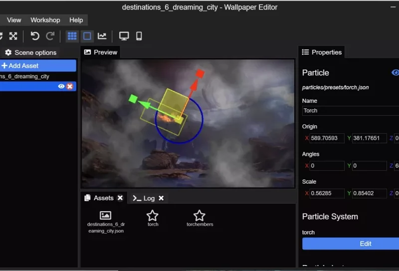This screenshot has height=271, width=399.
Task: Toggle the square outline bounds icon
Action: [87, 36]
